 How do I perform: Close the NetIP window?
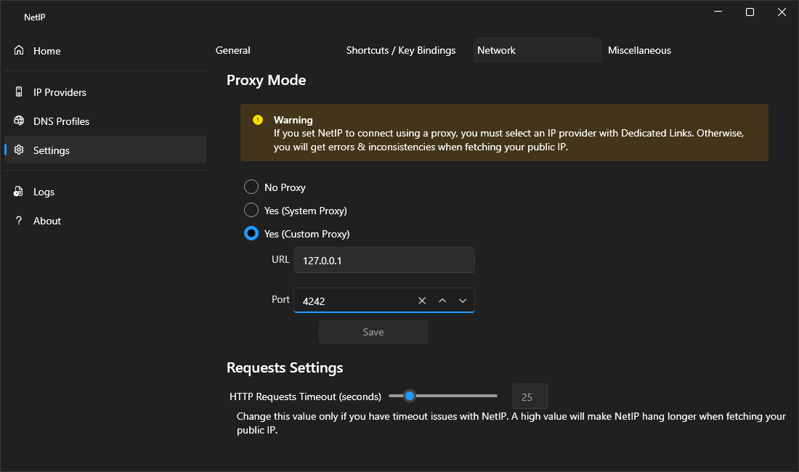pyautogui.click(x=782, y=12)
